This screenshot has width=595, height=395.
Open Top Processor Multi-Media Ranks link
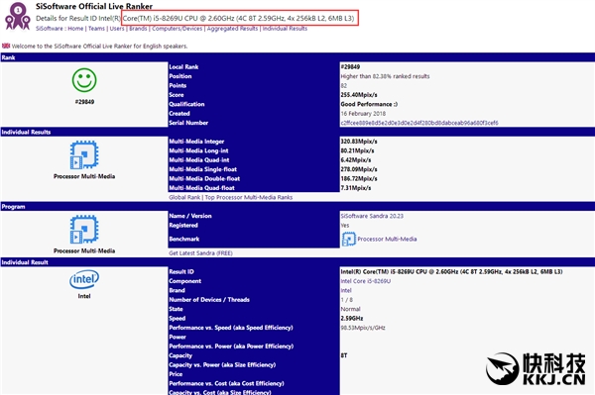pos(249,197)
